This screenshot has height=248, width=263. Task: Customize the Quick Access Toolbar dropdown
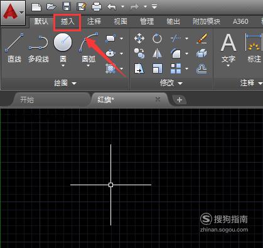click(154, 7)
